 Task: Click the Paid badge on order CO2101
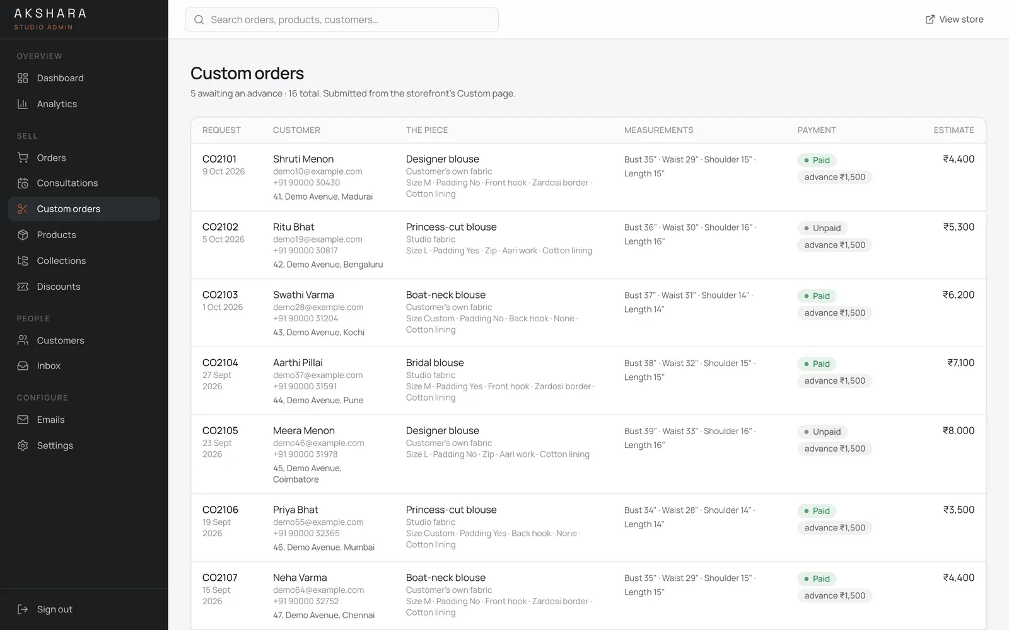coord(817,160)
